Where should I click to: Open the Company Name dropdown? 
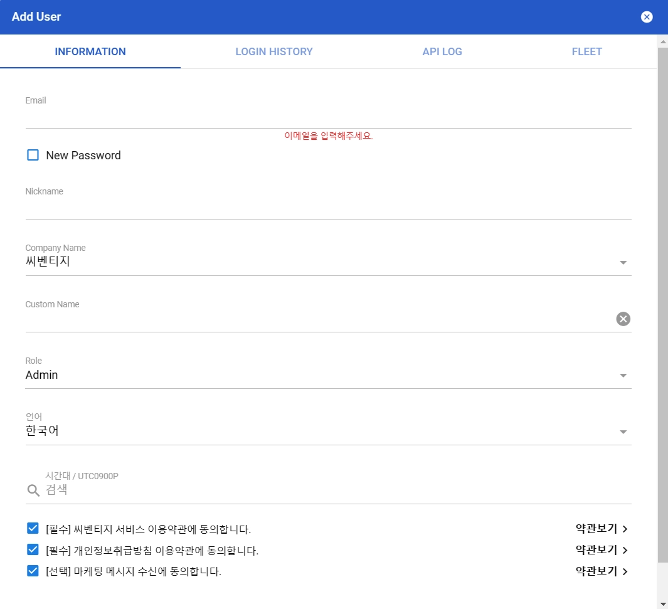328,261
